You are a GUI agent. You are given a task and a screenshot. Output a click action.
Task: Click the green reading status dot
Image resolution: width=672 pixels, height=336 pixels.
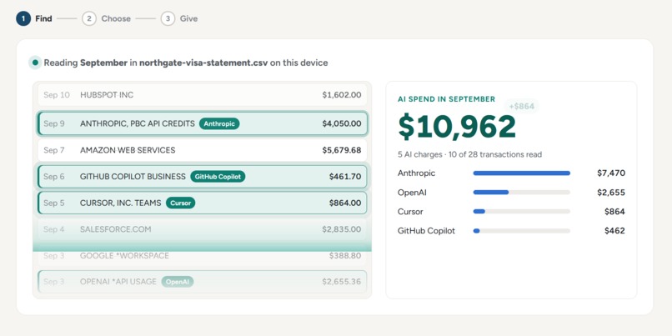click(35, 63)
